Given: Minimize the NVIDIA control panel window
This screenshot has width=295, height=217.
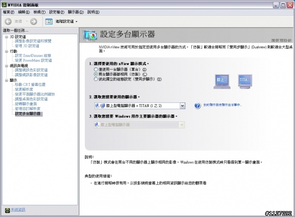Looking at the screenshot, I should pyautogui.click(x=276, y=5).
